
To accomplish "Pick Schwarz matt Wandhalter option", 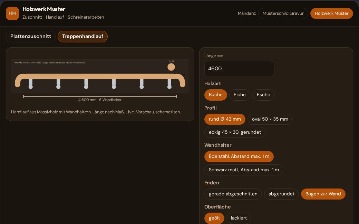I will 244,170.
